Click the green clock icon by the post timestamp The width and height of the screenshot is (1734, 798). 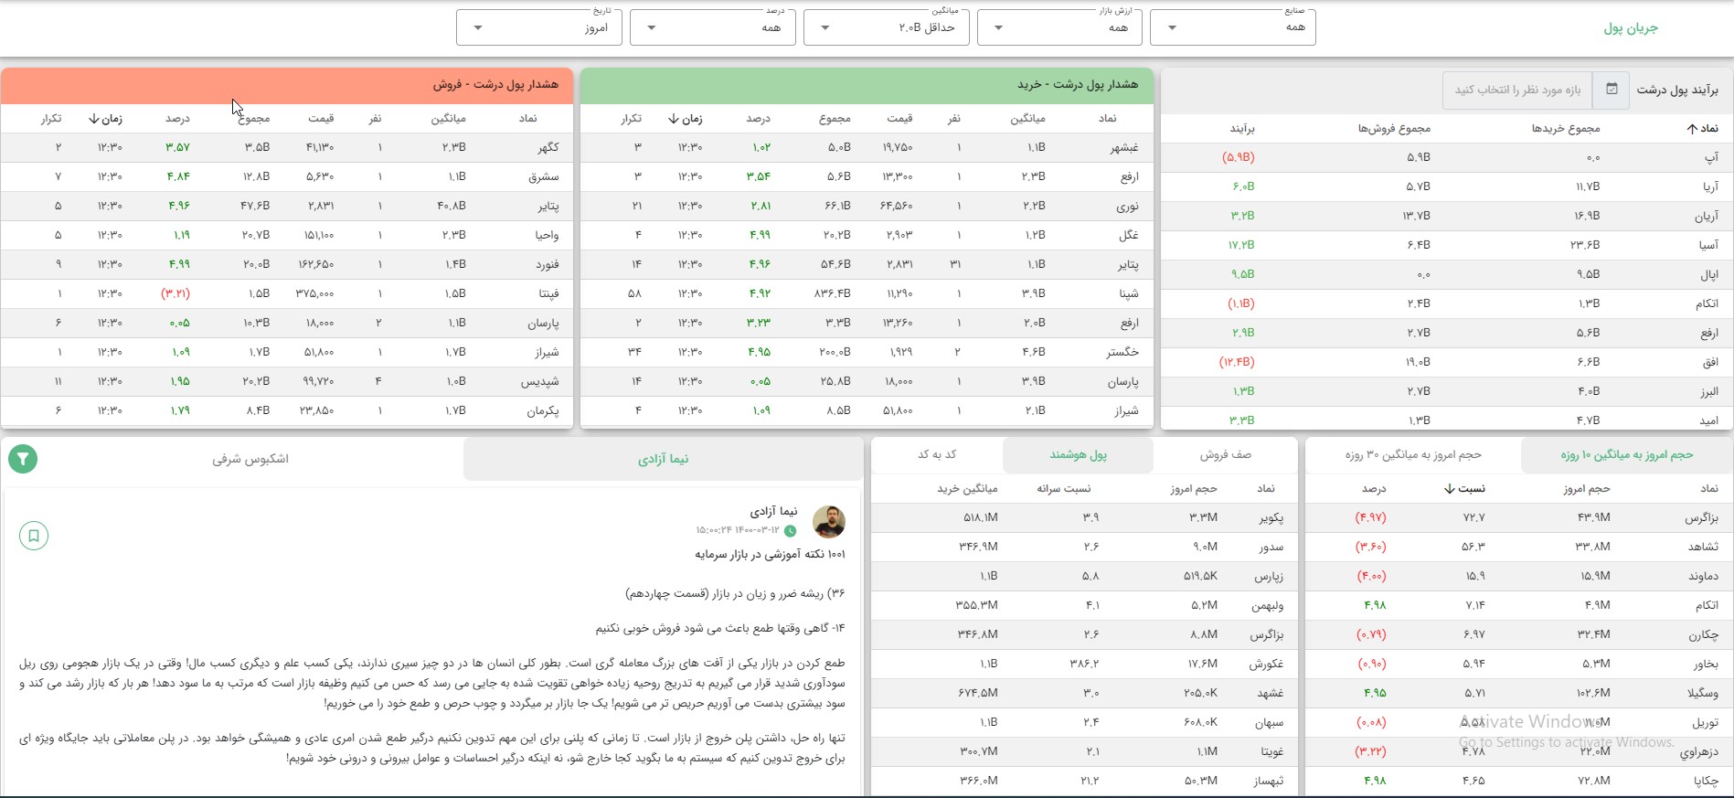tap(791, 531)
